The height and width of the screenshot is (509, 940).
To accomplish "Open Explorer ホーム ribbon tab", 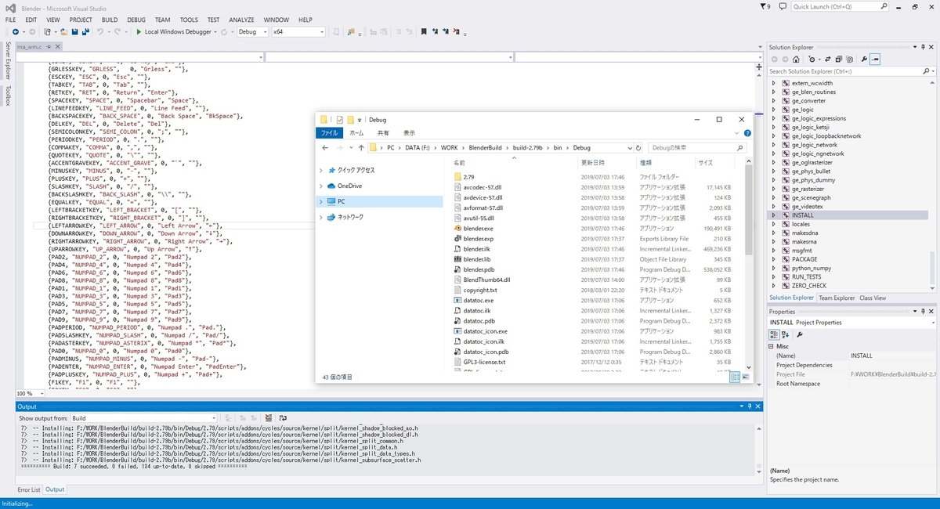I will pyautogui.click(x=357, y=133).
